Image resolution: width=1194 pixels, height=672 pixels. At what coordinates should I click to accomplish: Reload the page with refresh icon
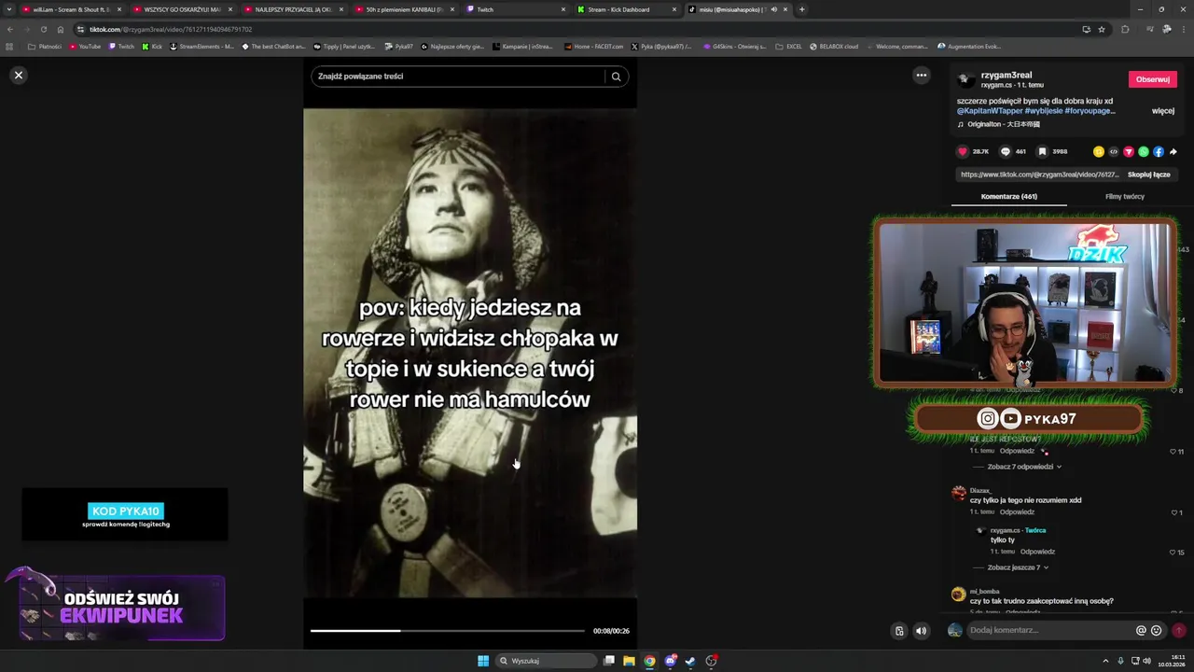[x=43, y=29]
